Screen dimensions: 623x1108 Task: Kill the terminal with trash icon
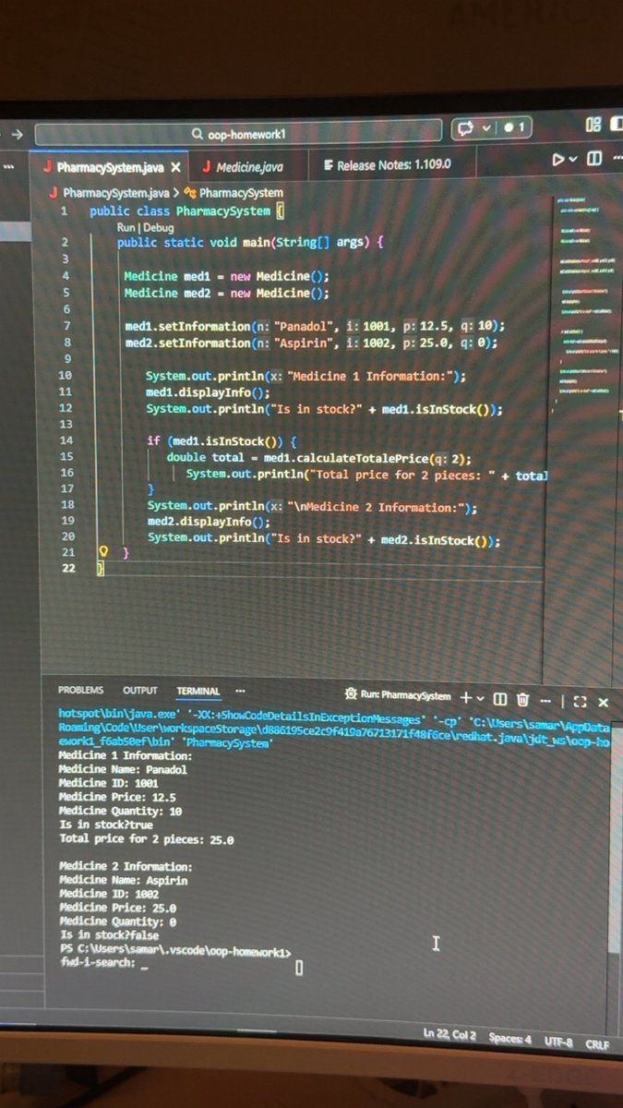click(523, 700)
